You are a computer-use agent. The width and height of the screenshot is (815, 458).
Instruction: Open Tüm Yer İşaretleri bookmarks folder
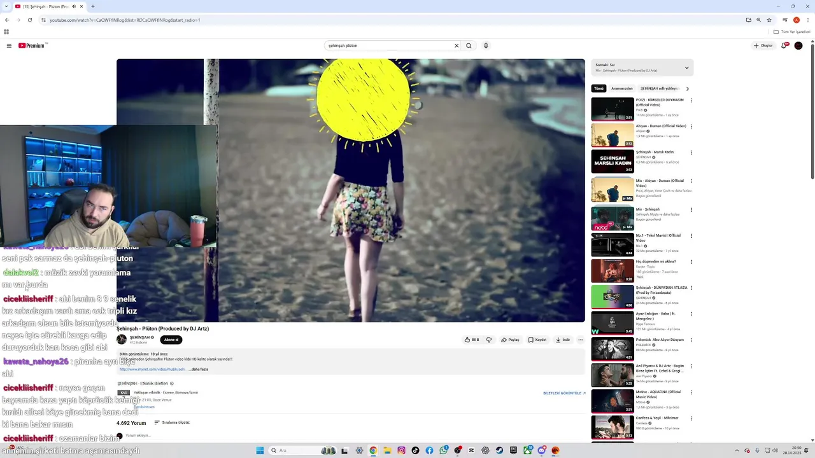[792, 31]
